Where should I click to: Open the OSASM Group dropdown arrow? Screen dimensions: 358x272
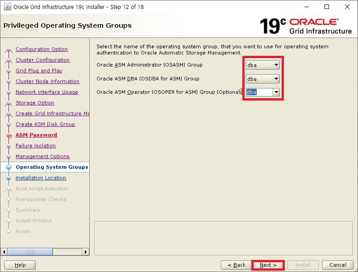pyautogui.click(x=276, y=65)
